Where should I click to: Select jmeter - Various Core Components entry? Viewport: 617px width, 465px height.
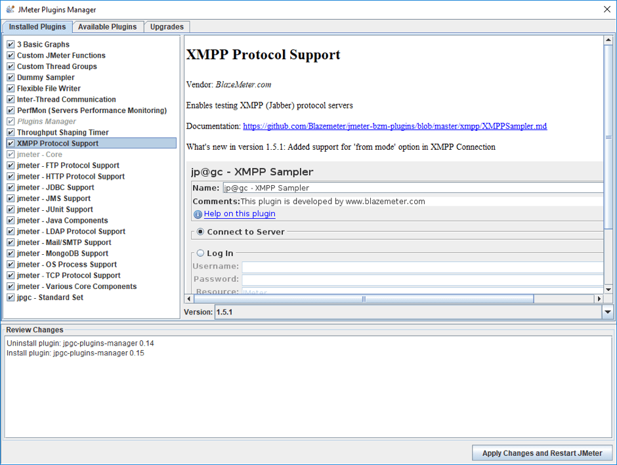[77, 287]
